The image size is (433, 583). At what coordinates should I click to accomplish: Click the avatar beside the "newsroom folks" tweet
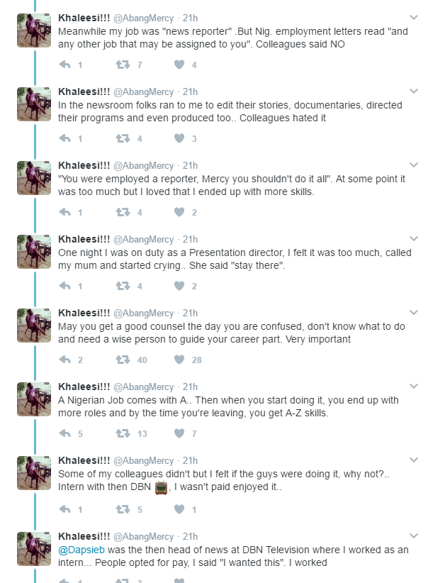33,104
